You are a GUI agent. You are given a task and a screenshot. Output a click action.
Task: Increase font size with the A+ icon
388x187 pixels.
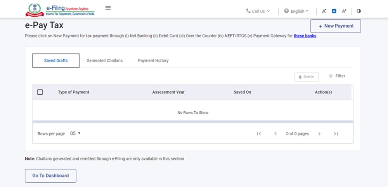point(344,11)
